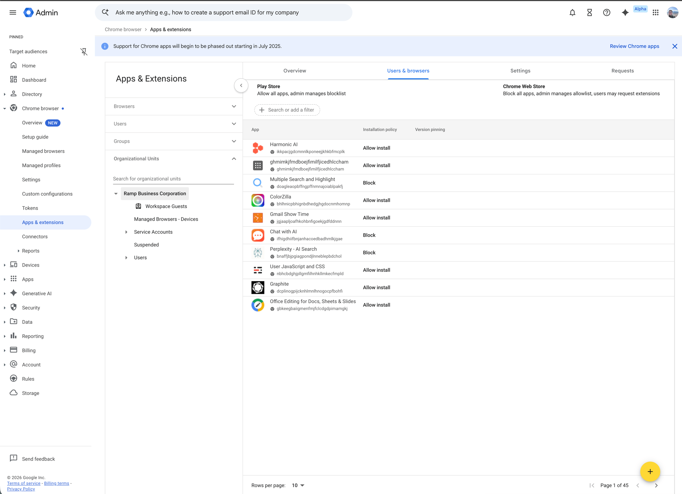Go to the next page of apps
The width and height of the screenshot is (682, 494).
tap(656, 485)
